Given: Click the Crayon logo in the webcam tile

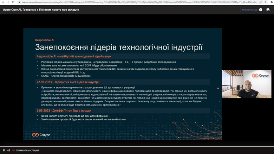Looking at the screenshot, I should [261, 76].
